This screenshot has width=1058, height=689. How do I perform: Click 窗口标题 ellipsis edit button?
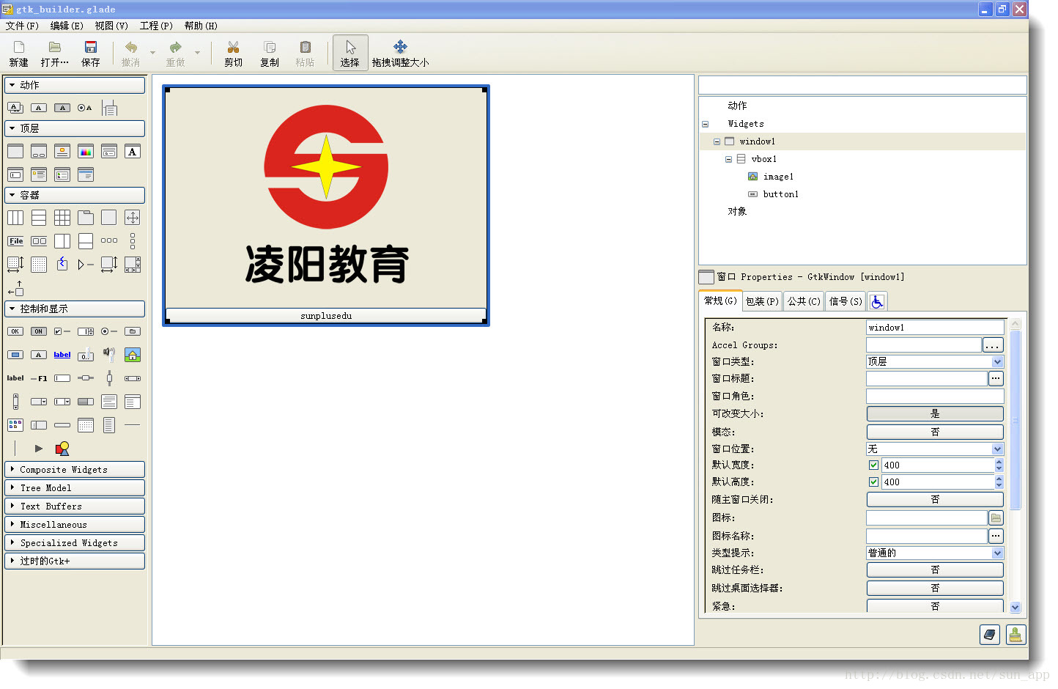tap(996, 378)
